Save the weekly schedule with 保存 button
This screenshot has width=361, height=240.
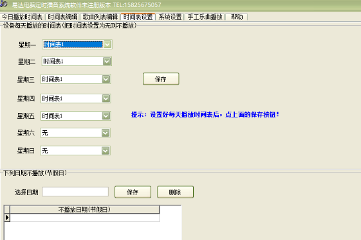click(161, 79)
